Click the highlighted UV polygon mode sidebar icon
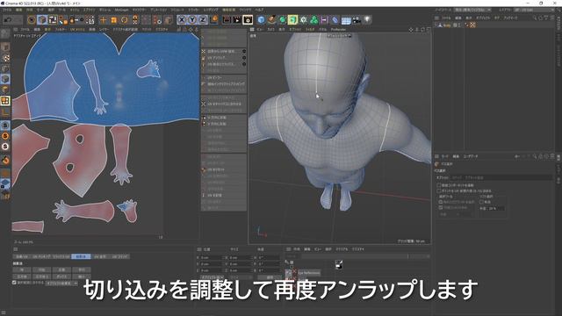 5,101
